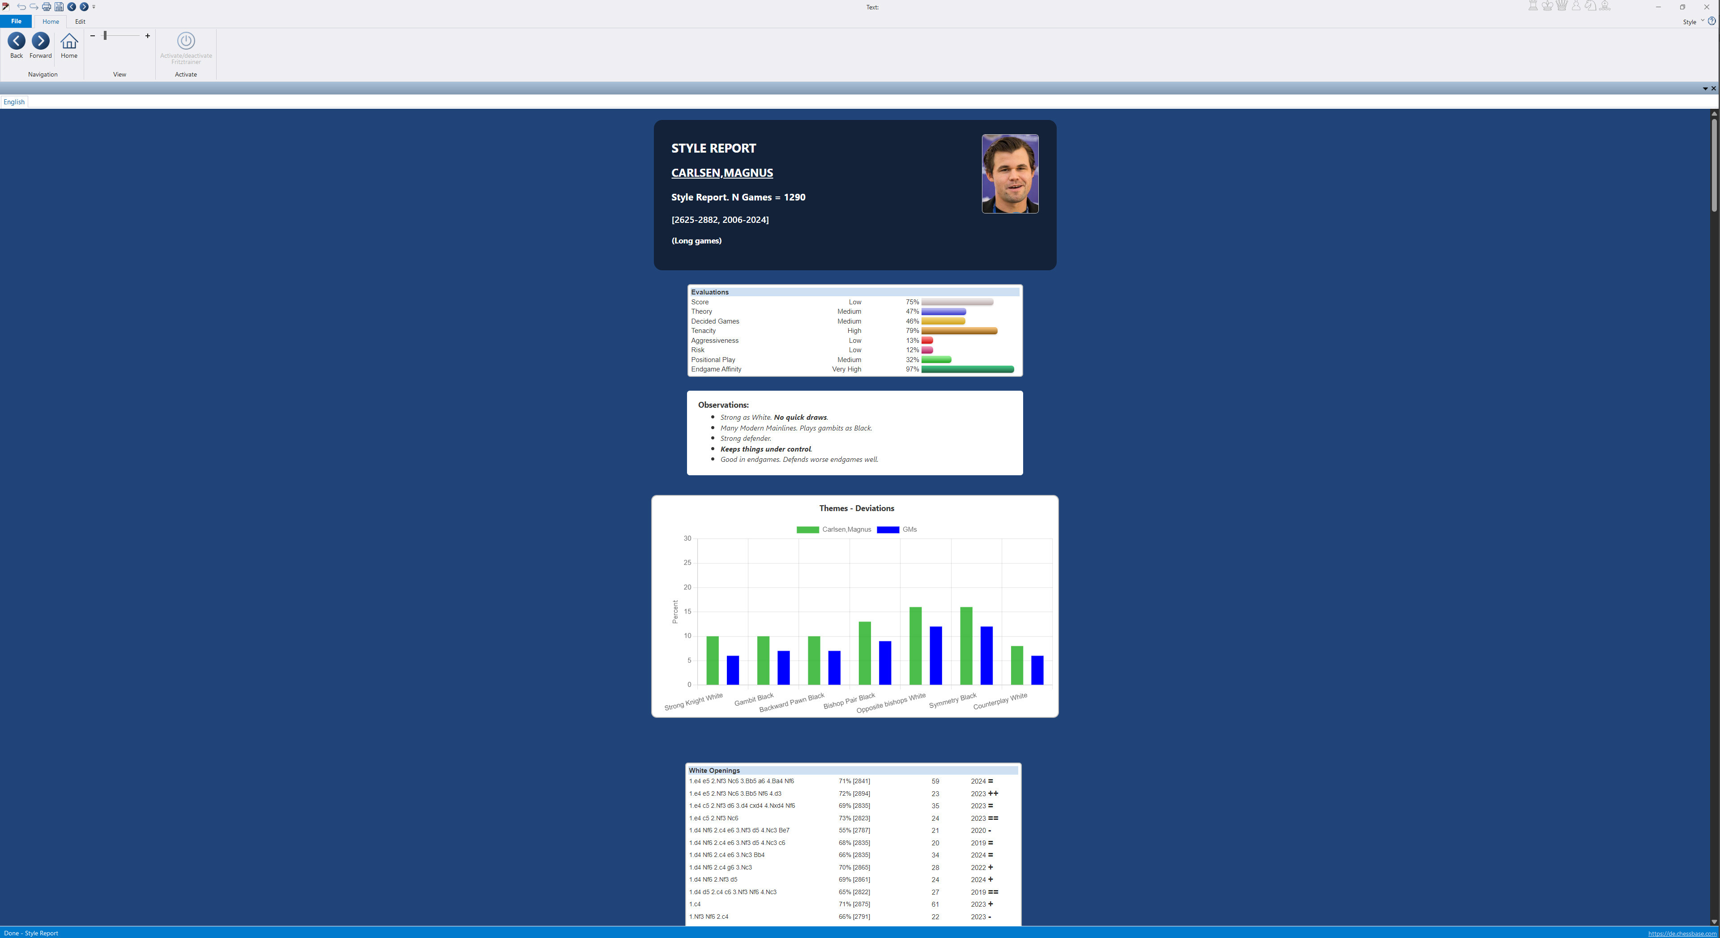Click the print icon in the top toolbar
This screenshot has height=938, width=1720.
tap(46, 7)
